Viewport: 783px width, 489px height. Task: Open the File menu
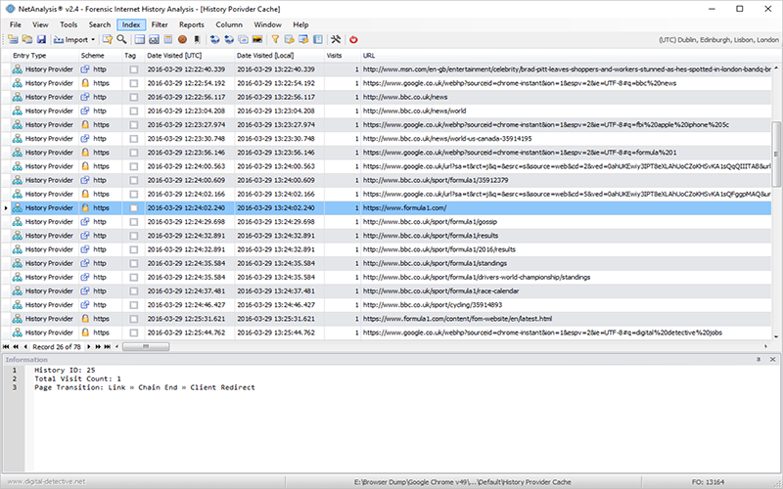click(16, 24)
